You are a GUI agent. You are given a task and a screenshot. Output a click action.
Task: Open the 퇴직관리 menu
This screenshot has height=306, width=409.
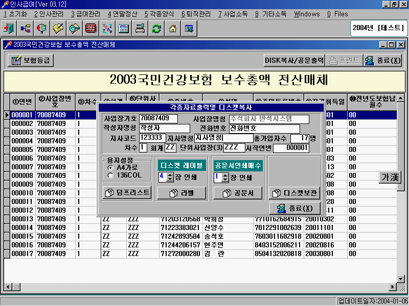(x=195, y=14)
